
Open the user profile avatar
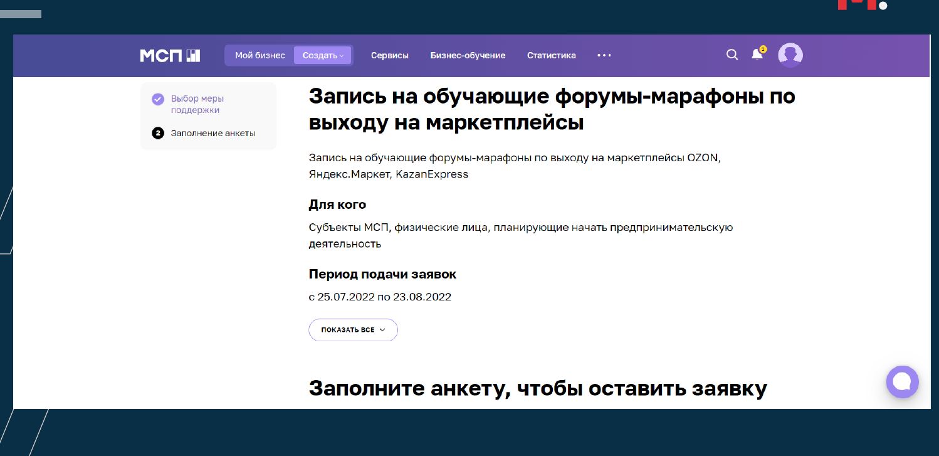790,55
